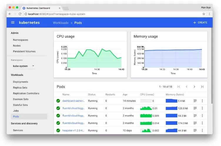The height and width of the screenshot is (146, 221).
Task: Close the Kubernetes Dashboard tab
Action: pos(60,8)
